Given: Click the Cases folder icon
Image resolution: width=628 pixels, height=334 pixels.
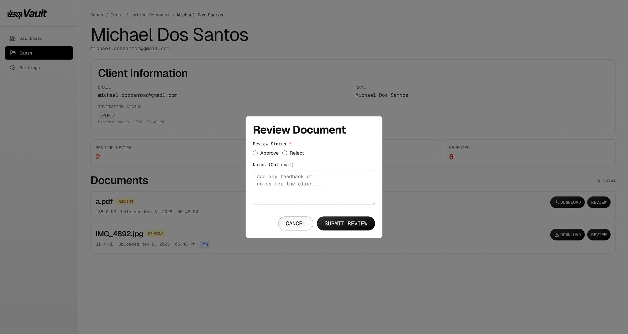Looking at the screenshot, I should point(13,53).
